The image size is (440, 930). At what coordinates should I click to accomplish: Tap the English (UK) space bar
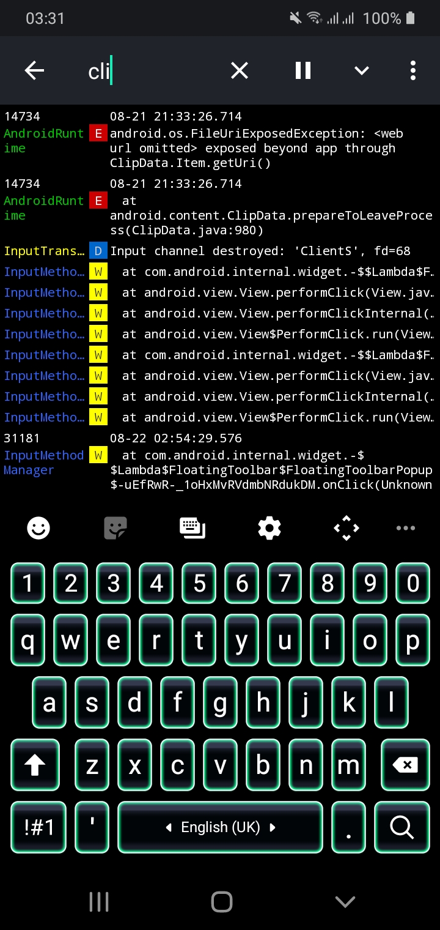tap(220, 827)
